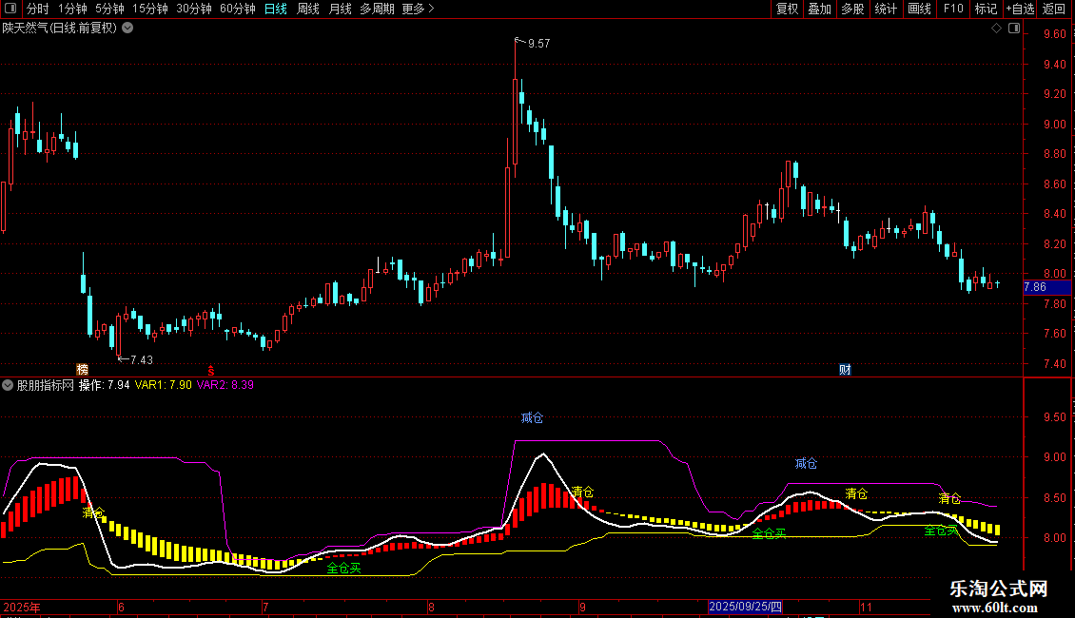1075x618 pixels.
Task: Click the 标记 mark button
Action: tap(986, 9)
